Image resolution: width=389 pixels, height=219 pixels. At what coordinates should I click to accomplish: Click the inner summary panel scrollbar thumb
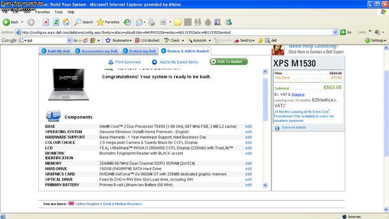[265, 99]
